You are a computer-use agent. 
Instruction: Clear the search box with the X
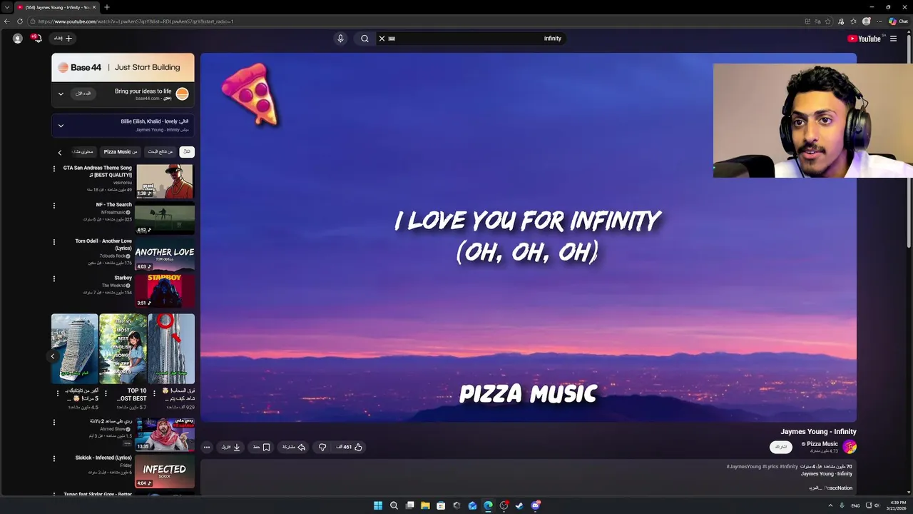tap(382, 39)
